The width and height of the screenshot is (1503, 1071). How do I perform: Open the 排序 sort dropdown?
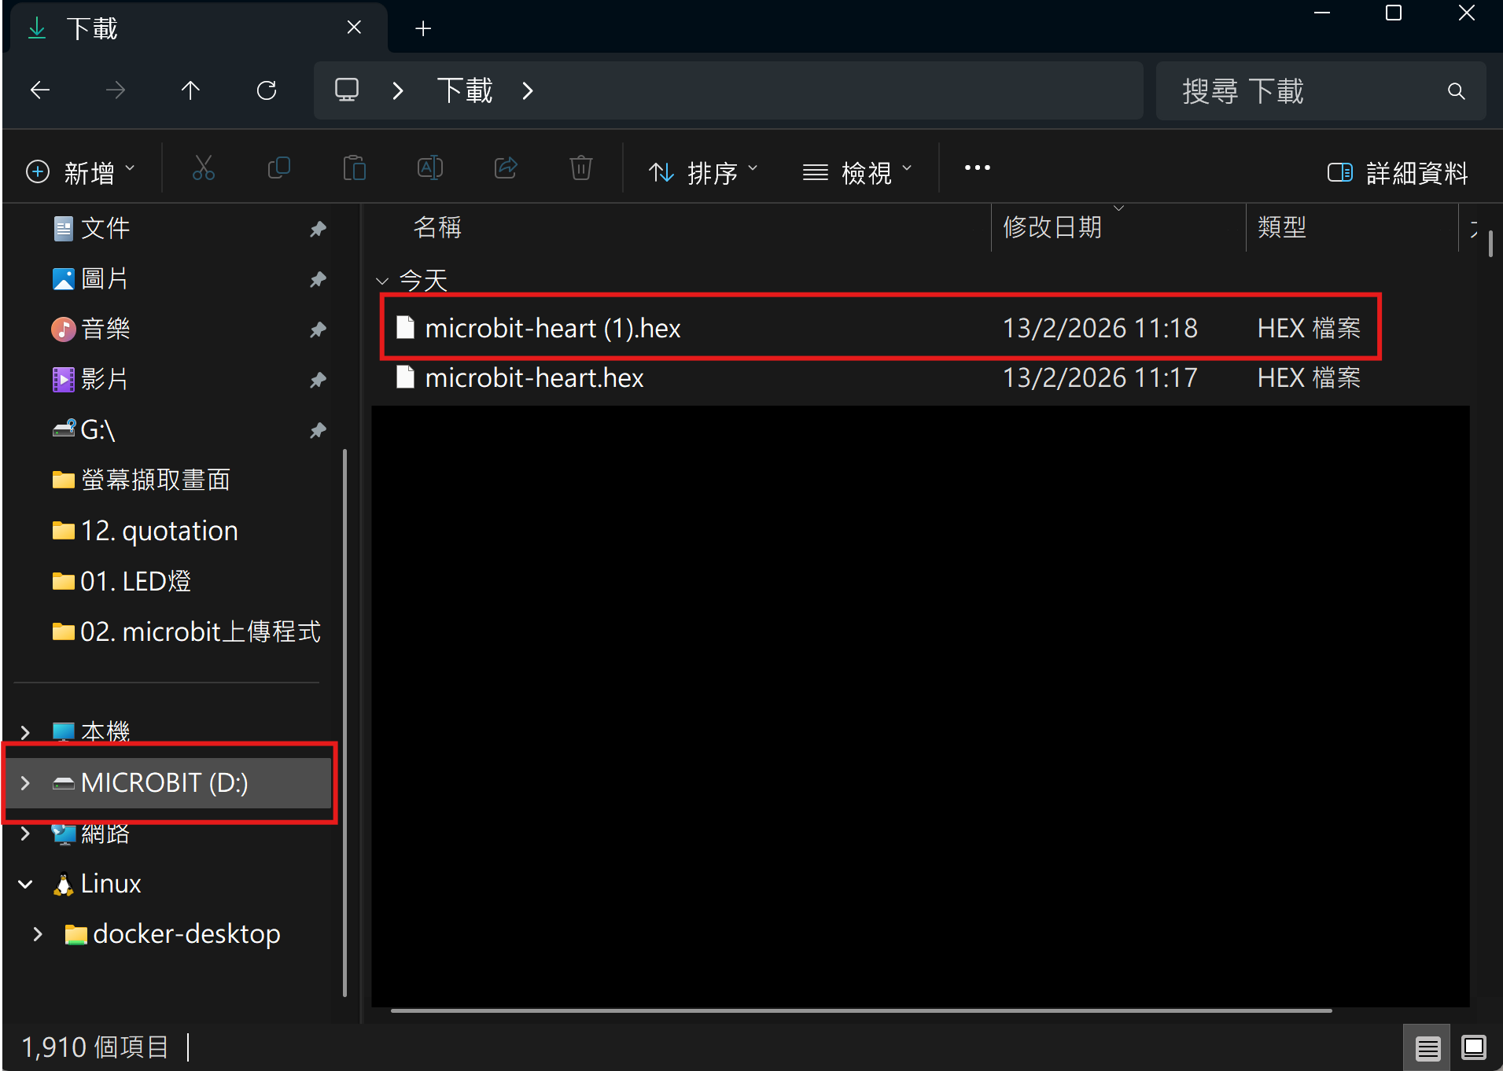702,172
